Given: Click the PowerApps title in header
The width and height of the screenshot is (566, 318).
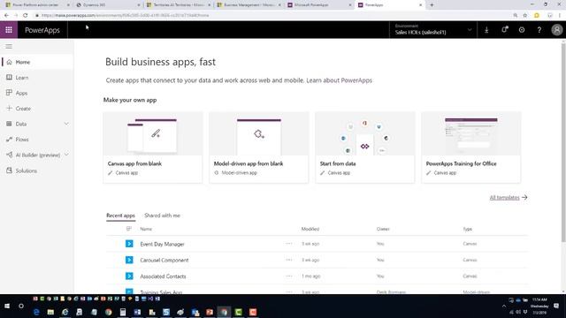Looking at the screenshot, I should click(x=42, y=30).
